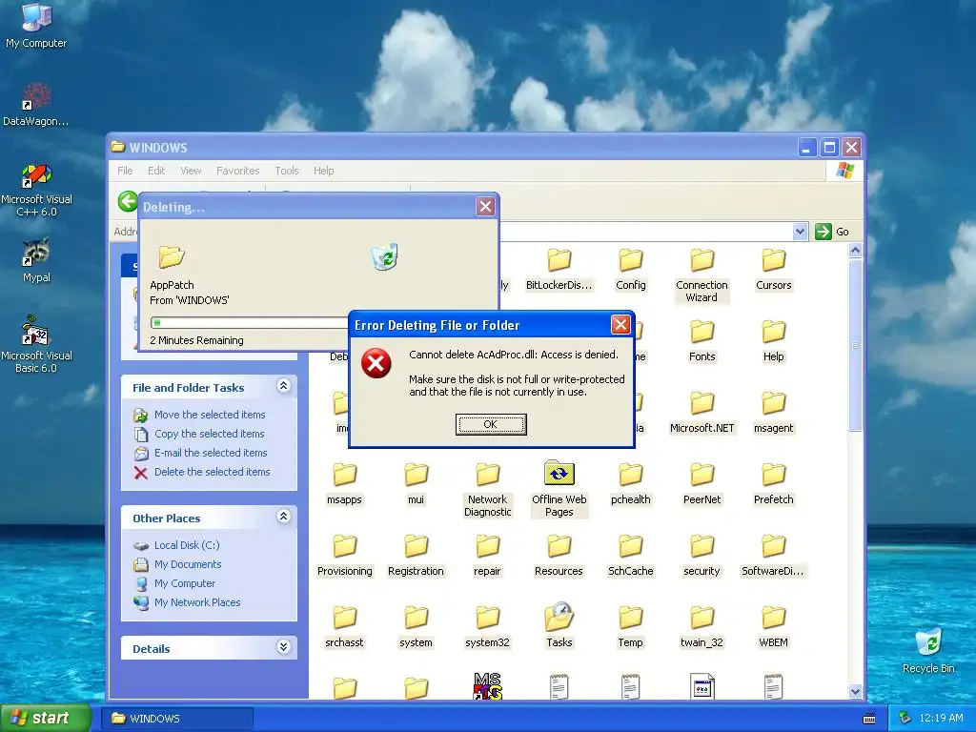Select the repair folder
This screenshot has width=976, height=732.
pos(487,556)
